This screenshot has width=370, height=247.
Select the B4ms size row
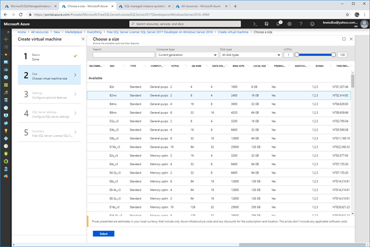point(219,104)
